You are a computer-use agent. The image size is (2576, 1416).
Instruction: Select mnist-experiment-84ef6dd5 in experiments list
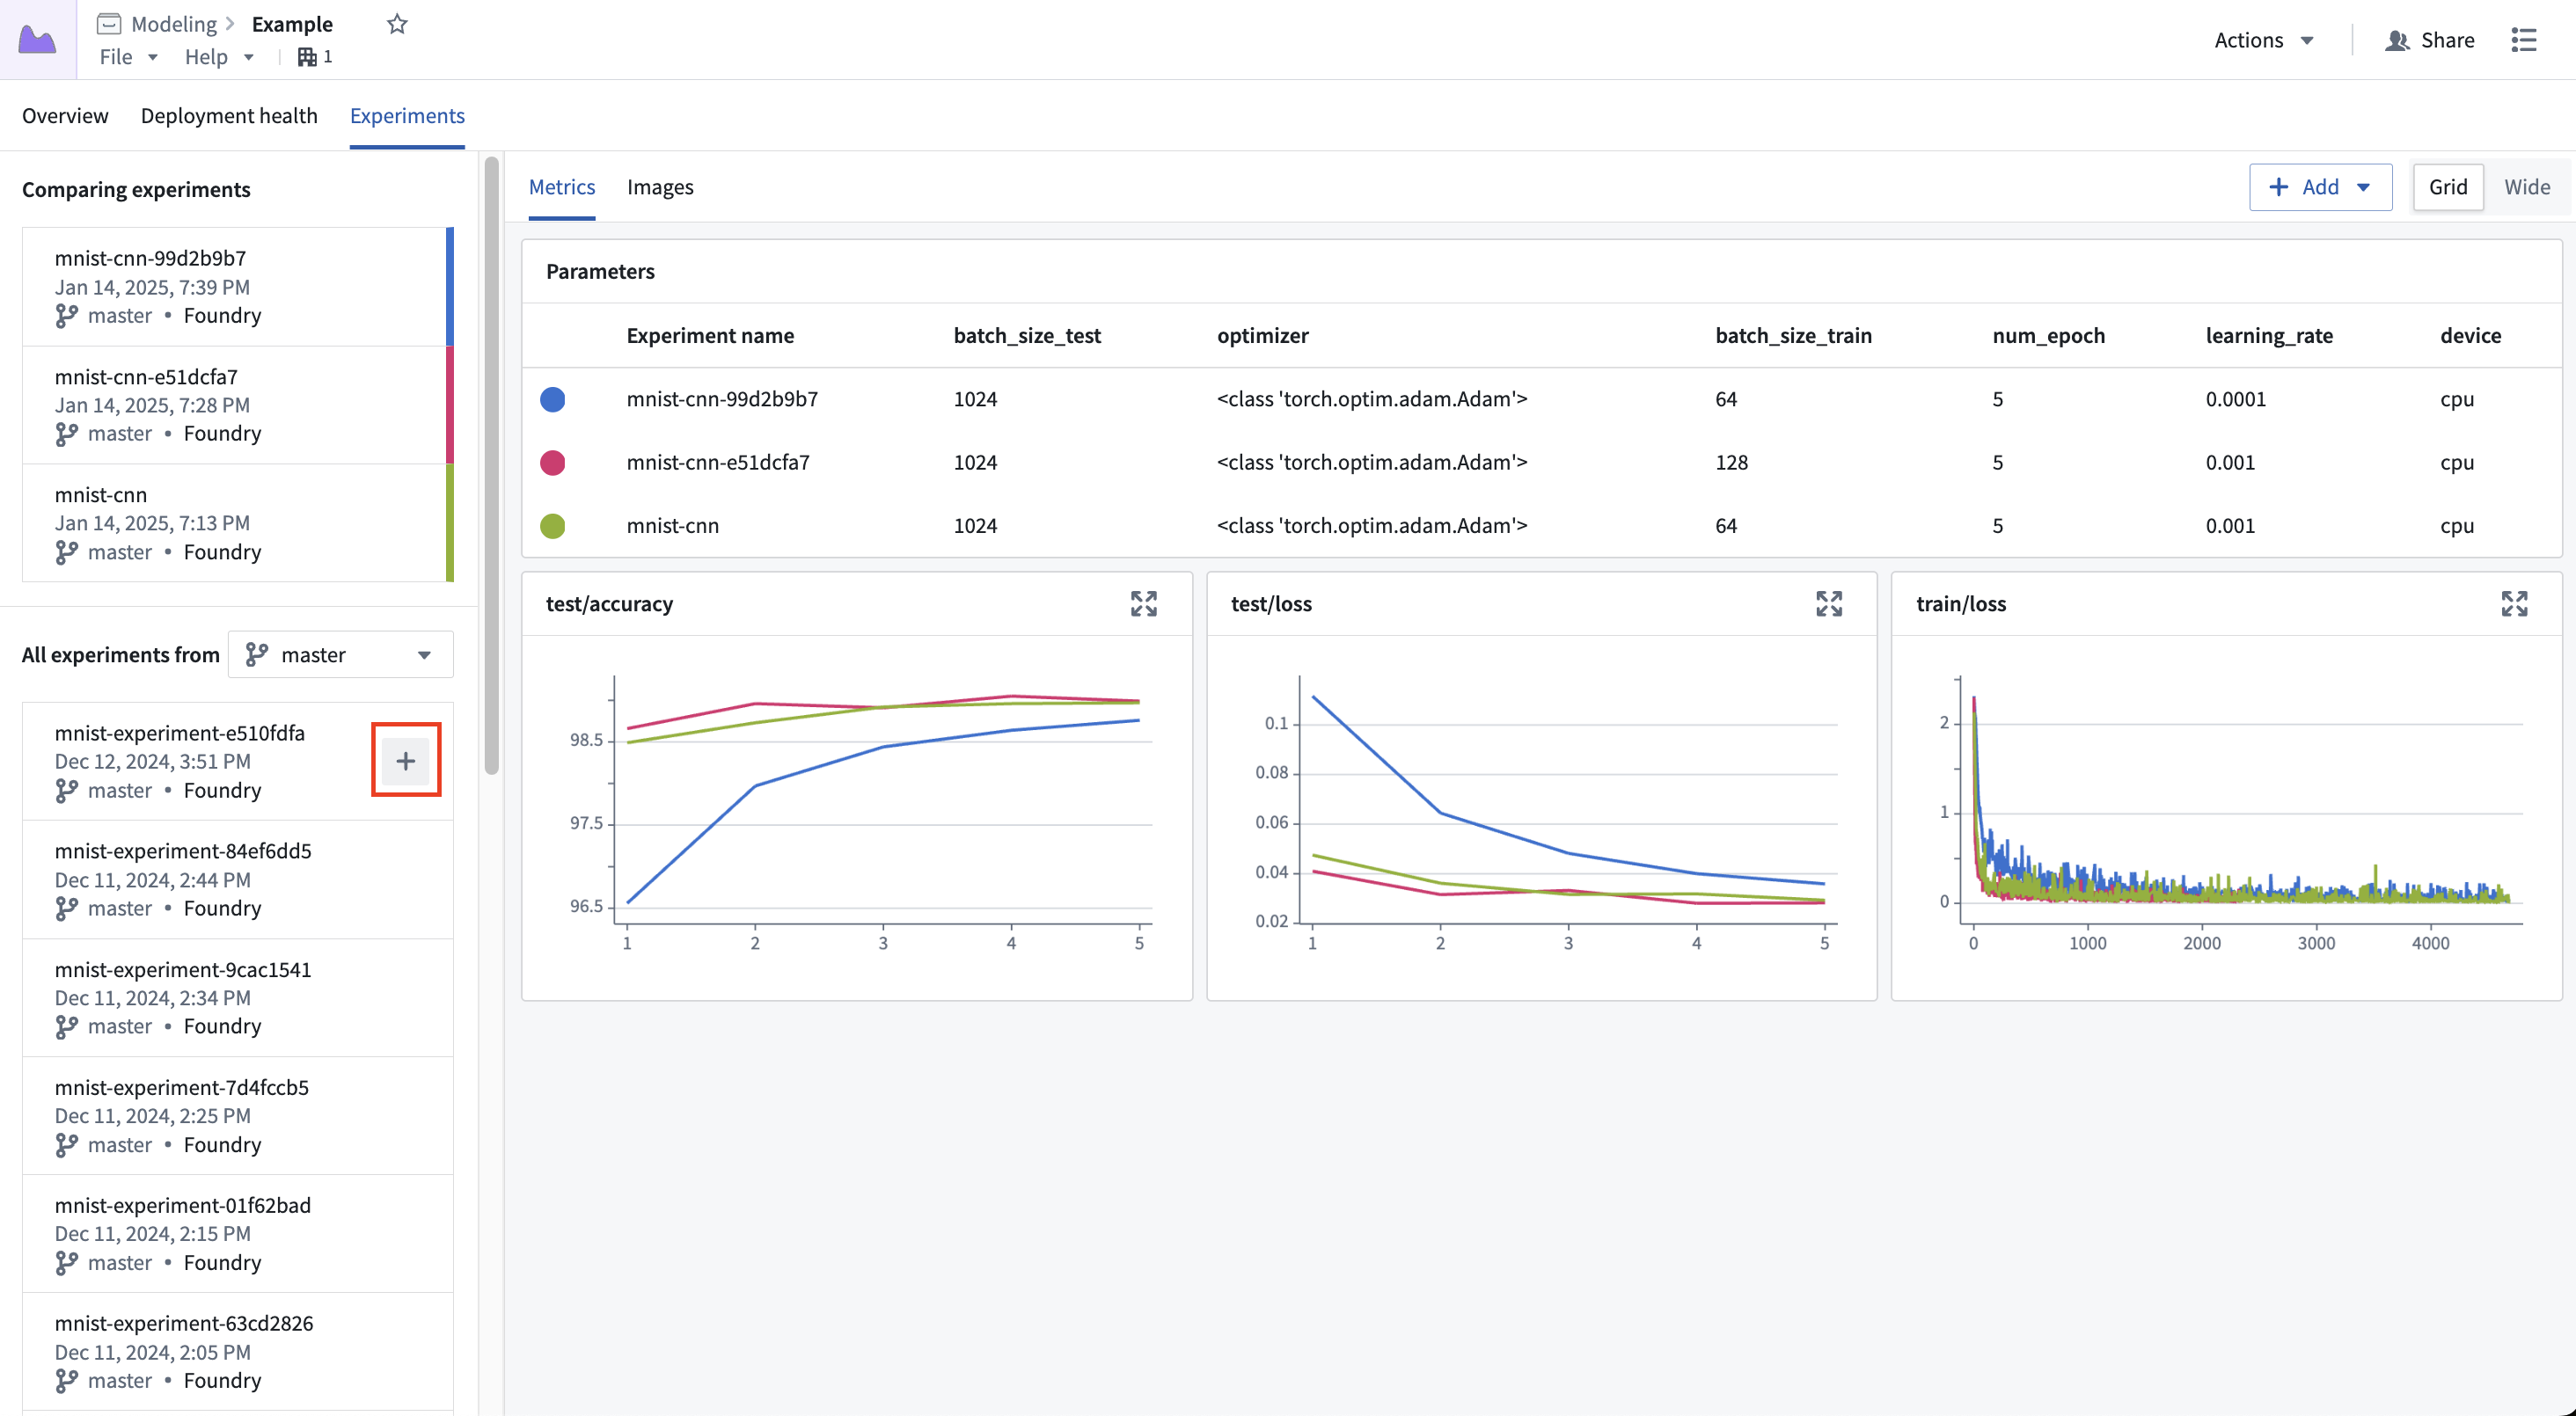(238, 879)
